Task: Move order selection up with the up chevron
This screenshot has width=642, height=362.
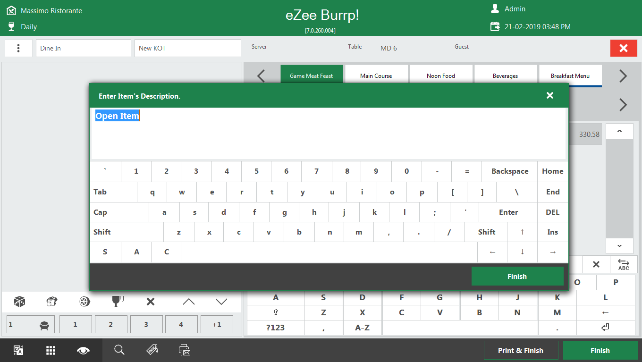Action: coord(189,302)
